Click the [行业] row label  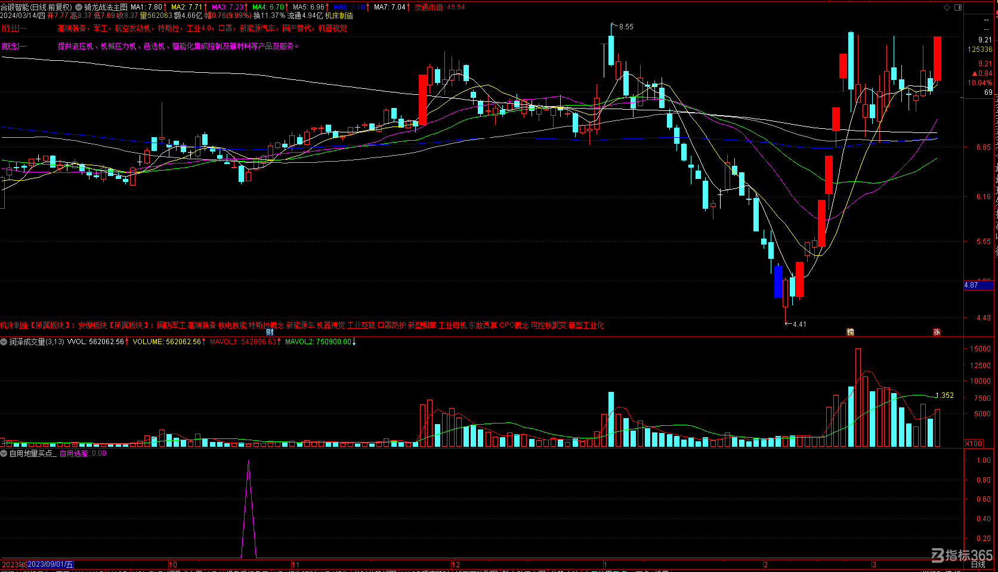(x=13, y=28)
